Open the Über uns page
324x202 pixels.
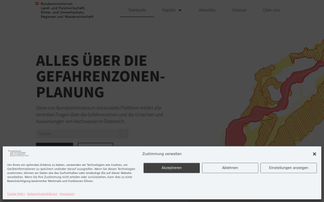(x=271, y=10)
